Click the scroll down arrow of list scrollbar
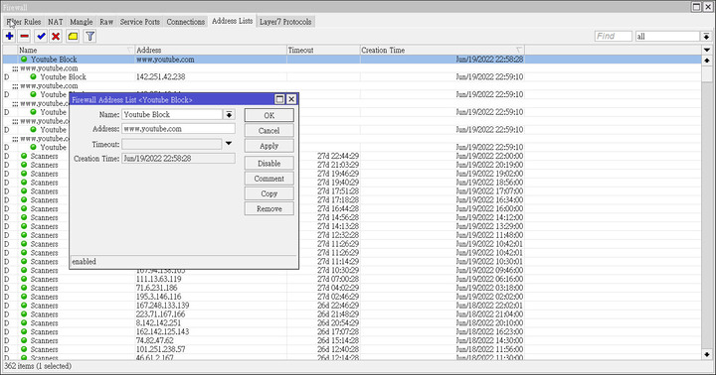 tap(707, 354)
